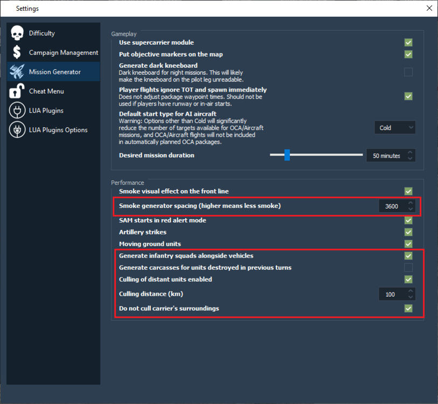The height and width of the screenshot is (404, 438).
Task: Click the Difficulty skull icon
Action: click(x=17, y=33)
